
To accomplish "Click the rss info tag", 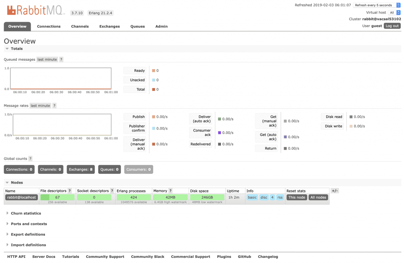I will 280,197.
